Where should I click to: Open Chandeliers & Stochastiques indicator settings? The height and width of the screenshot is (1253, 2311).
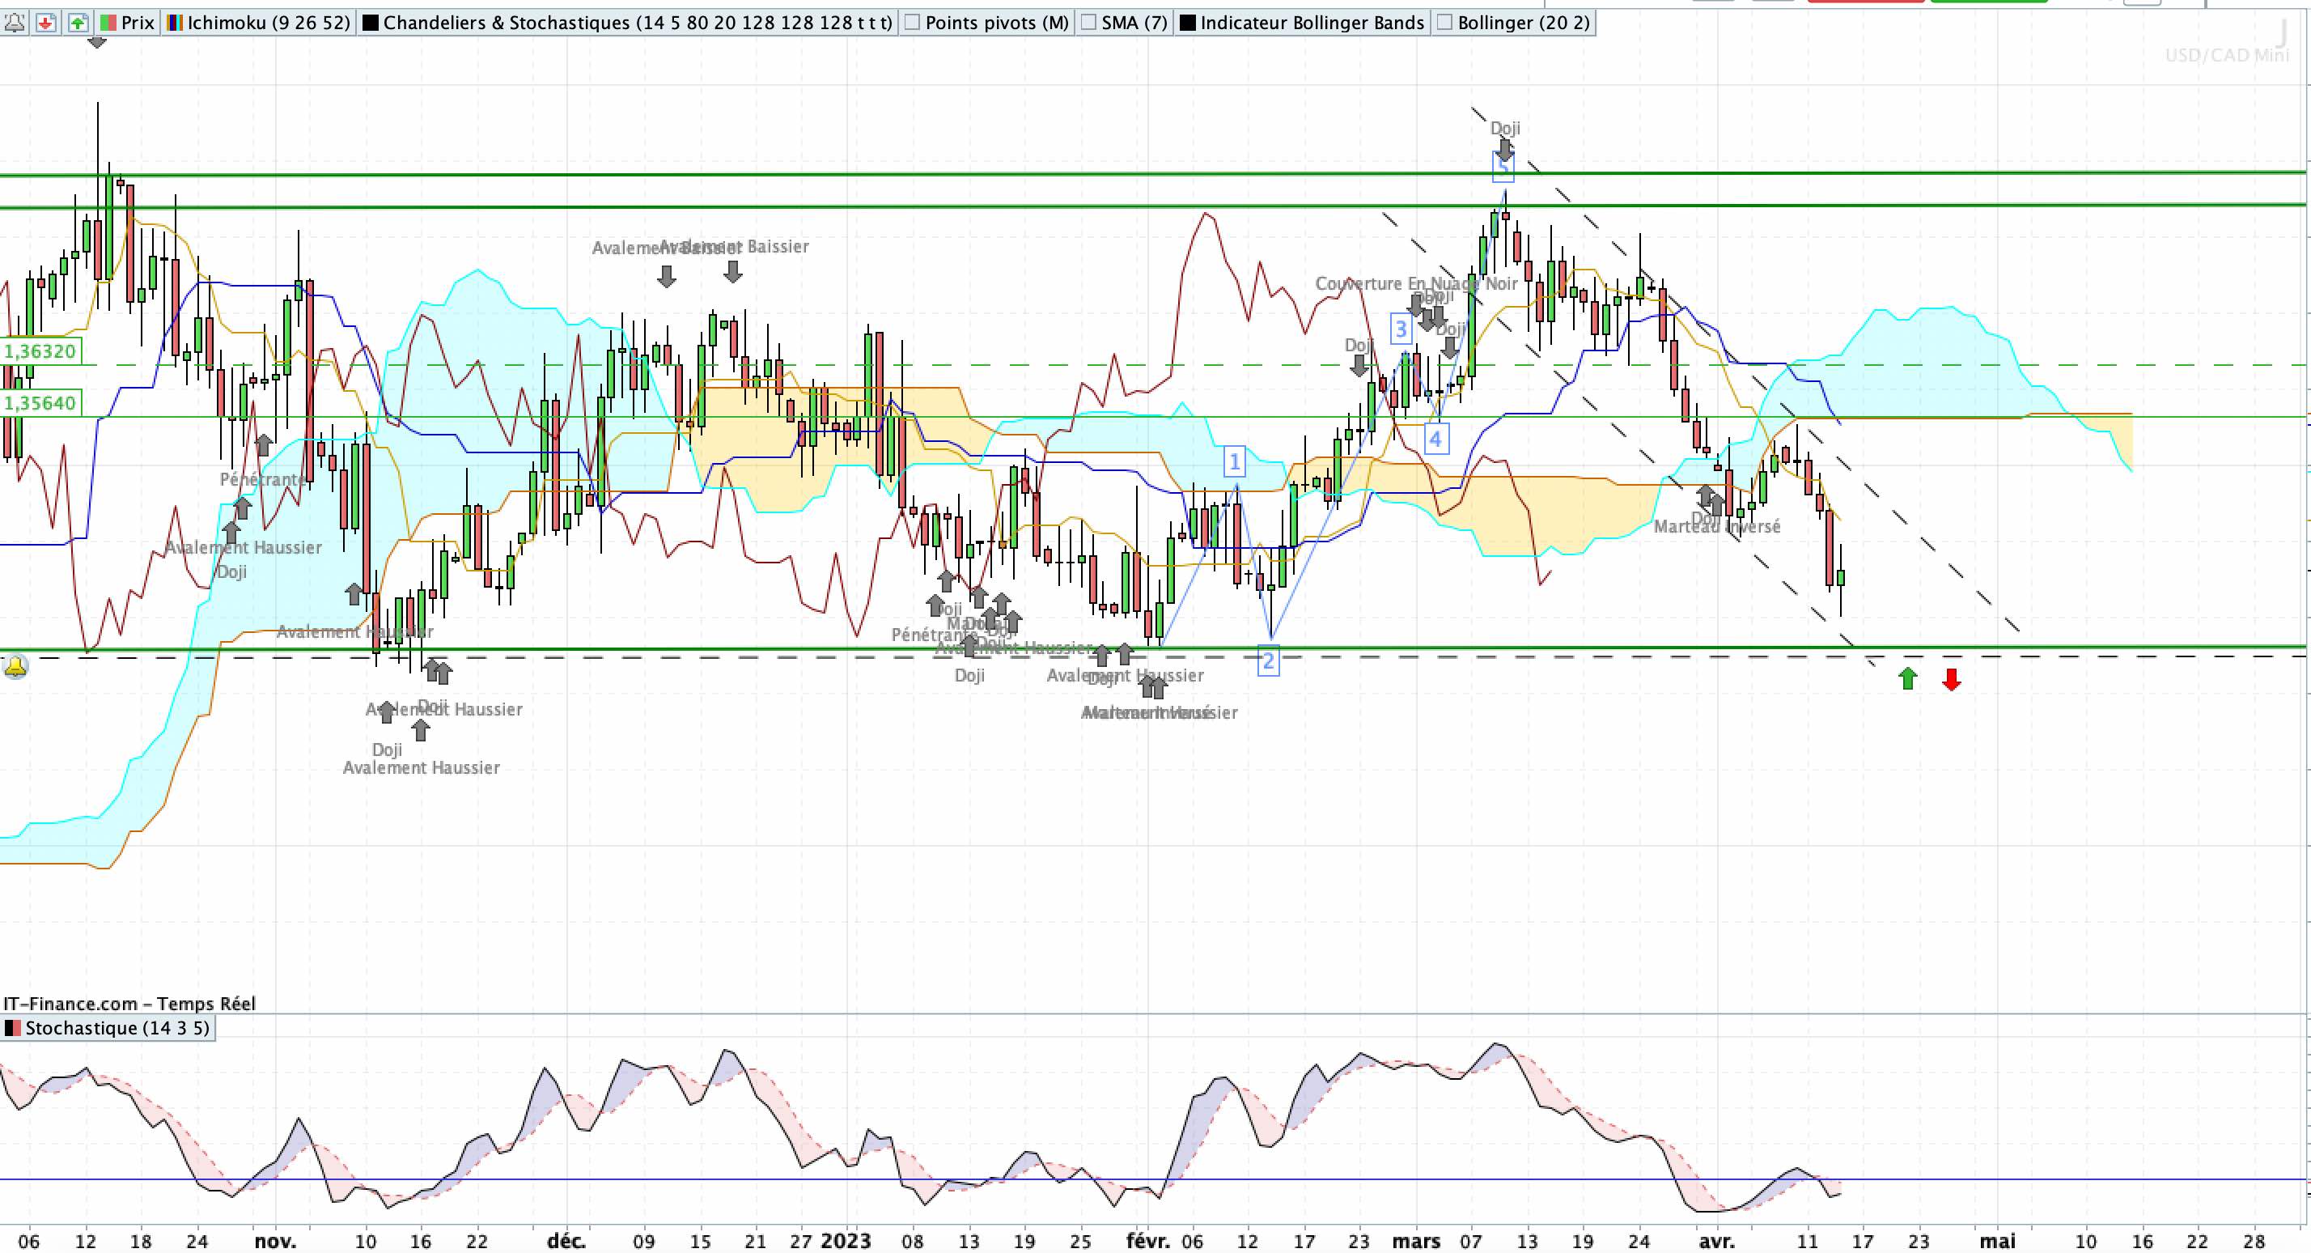point(637,23)
